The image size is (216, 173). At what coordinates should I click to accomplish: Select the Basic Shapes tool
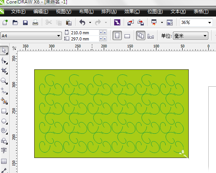tap(4, 141)
